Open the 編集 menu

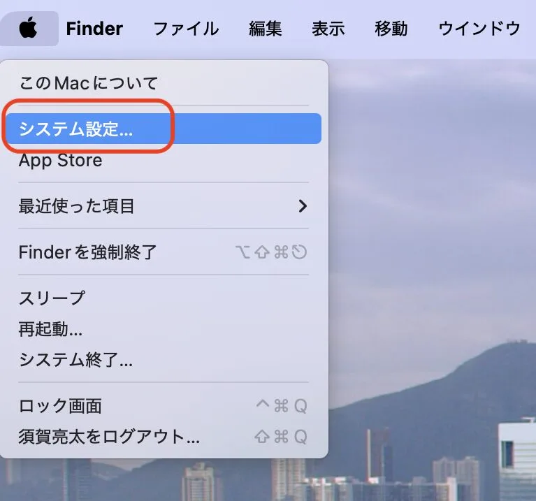pos(266,29)
